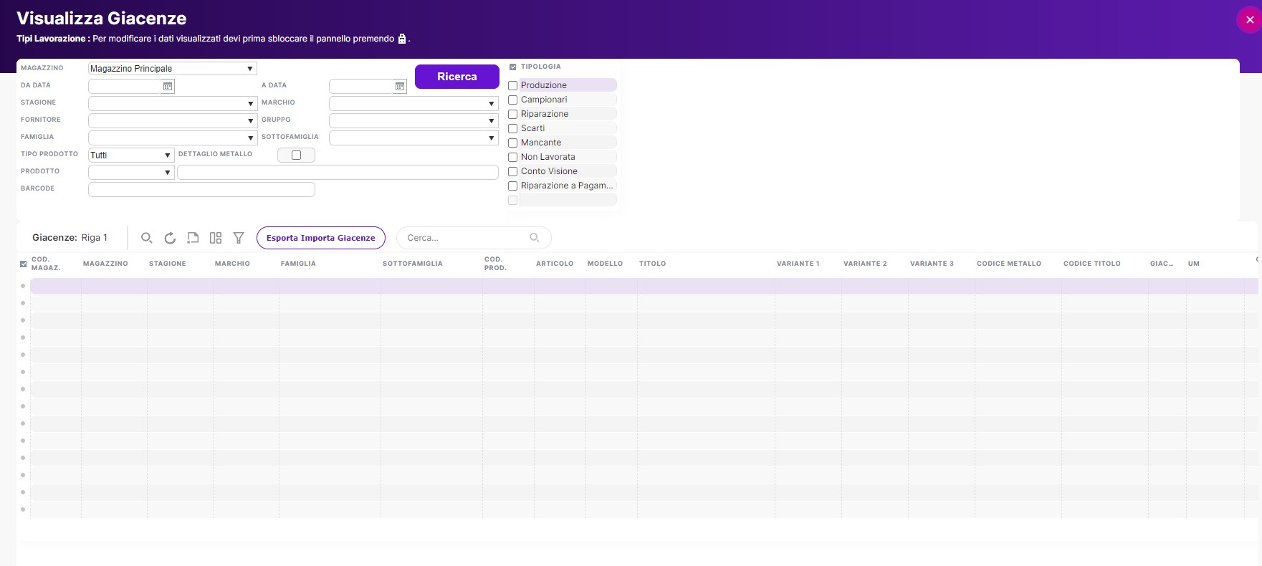Screen dimensions: 1262x566
Task: Click the magnifier search icon in Giacenze toolbar
Action: 146,238
